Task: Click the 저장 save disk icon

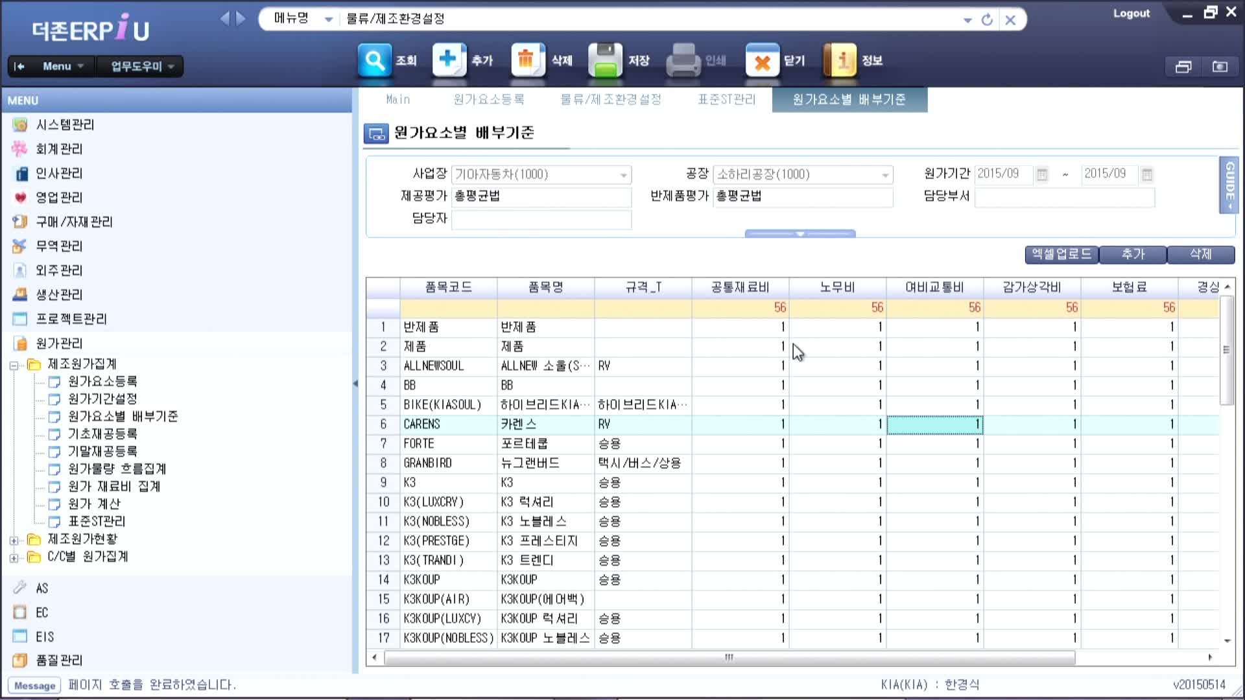Action: click(605, 60)
